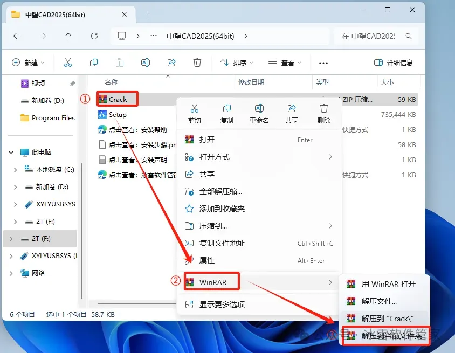
Task: Choose 全部解压缩... in the context menu
Action: point(259,191)
